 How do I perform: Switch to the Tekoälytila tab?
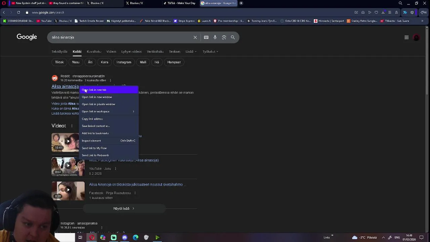coord(59,51)
